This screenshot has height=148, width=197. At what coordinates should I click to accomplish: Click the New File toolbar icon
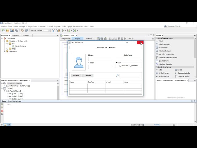[3, 31]
